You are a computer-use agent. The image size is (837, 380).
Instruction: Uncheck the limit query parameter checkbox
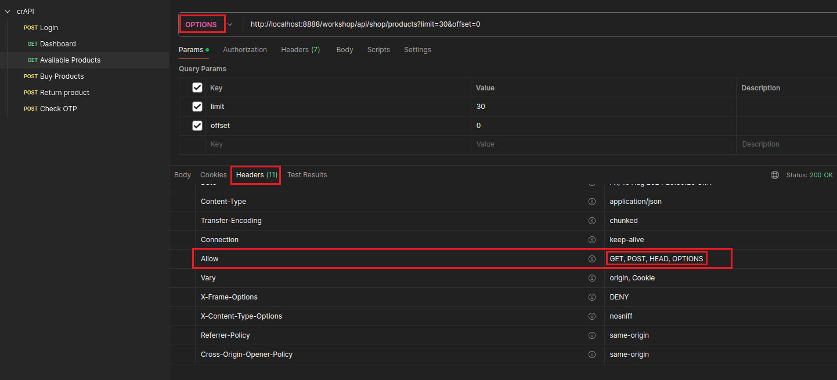[x=197, y=107]
